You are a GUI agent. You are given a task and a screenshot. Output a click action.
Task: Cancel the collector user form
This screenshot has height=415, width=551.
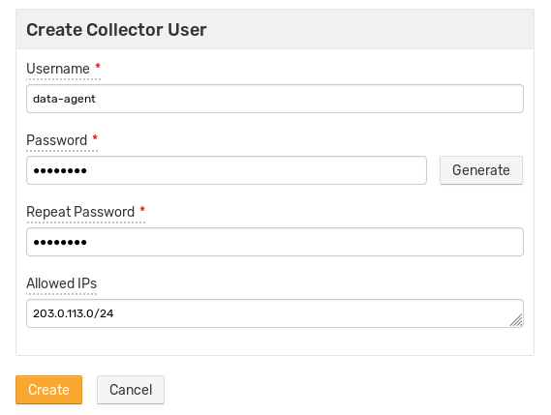tap(131, 390)
